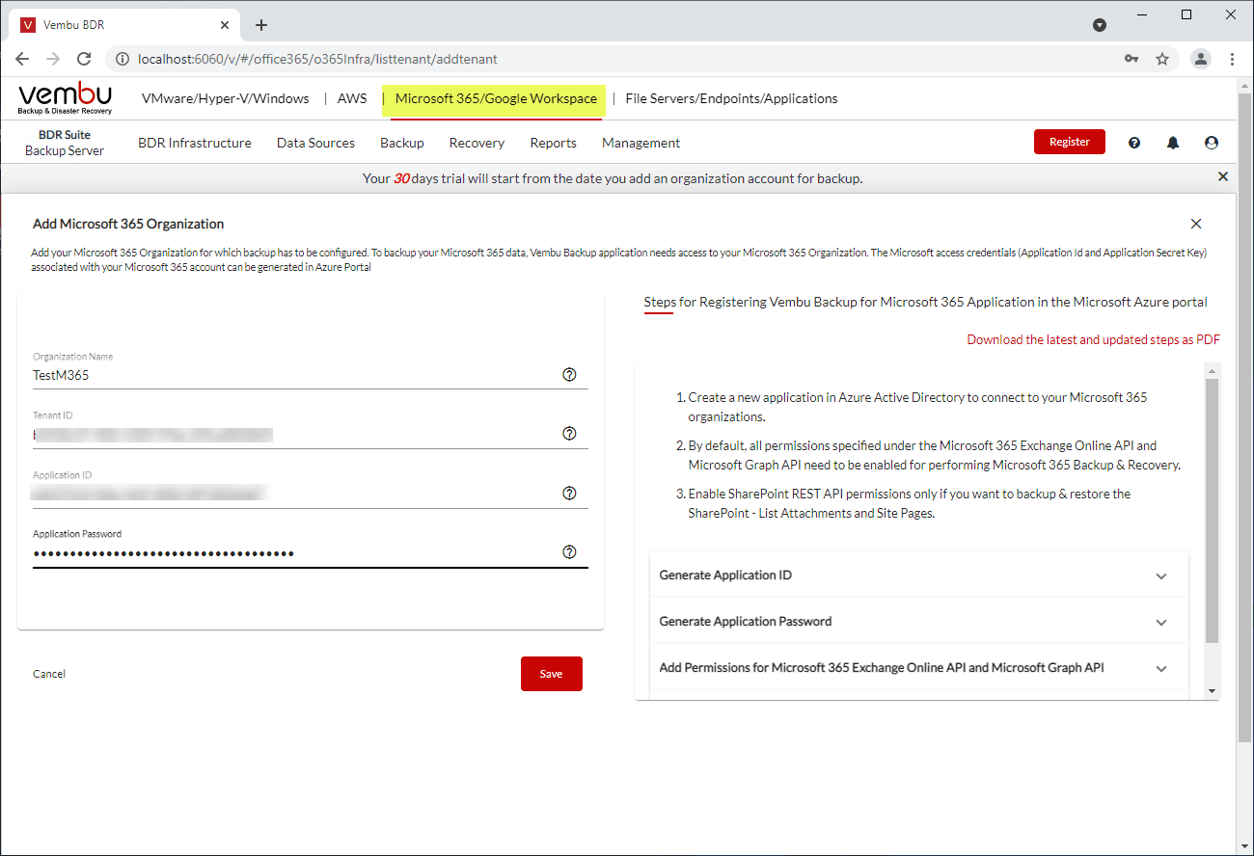Click help icon beside Tenant ID field
This screenshot has height=856, width=1254.
point(569,434)
